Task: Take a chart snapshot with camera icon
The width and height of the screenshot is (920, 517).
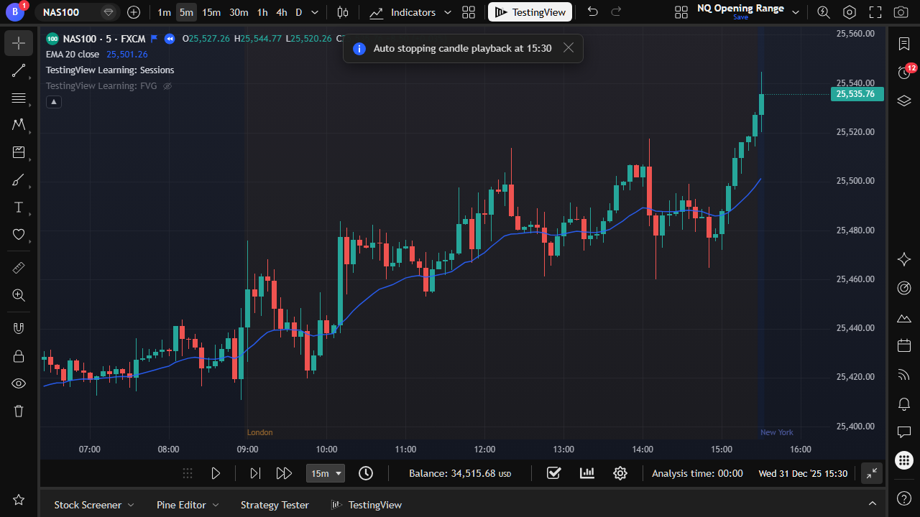Action: click(x=900, y=12)
